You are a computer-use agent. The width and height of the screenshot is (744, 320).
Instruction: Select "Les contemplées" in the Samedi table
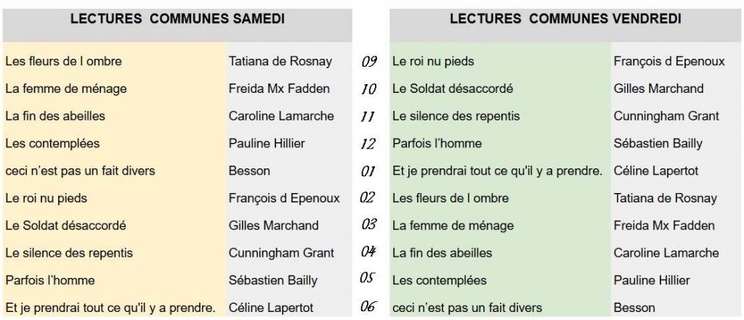[x=52, y=144]
